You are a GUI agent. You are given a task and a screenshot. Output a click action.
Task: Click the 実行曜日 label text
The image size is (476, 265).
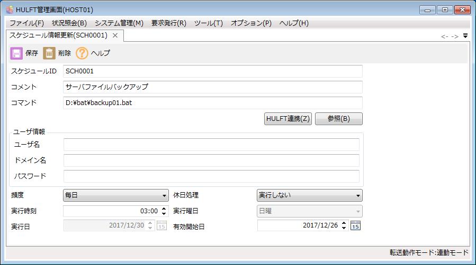186,211
